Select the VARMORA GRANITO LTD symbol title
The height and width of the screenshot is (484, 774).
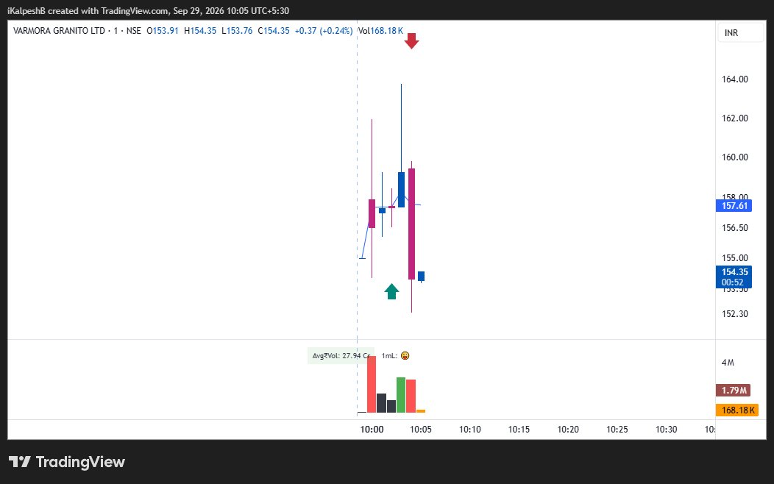pos(59,31)
